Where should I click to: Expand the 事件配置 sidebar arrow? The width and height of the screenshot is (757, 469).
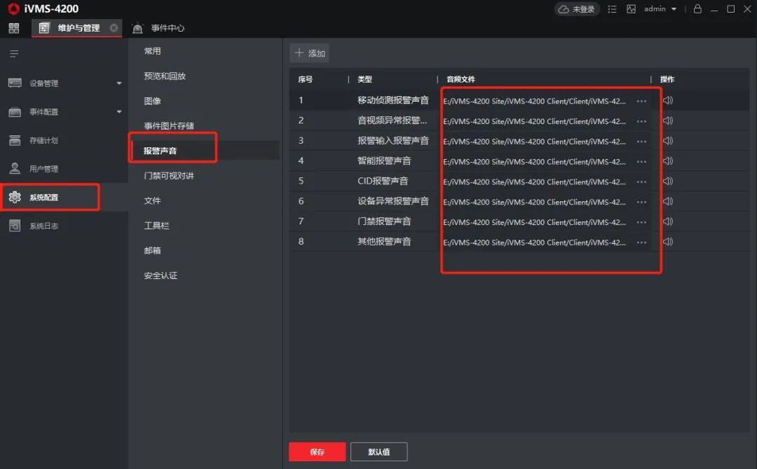(119, 111)
